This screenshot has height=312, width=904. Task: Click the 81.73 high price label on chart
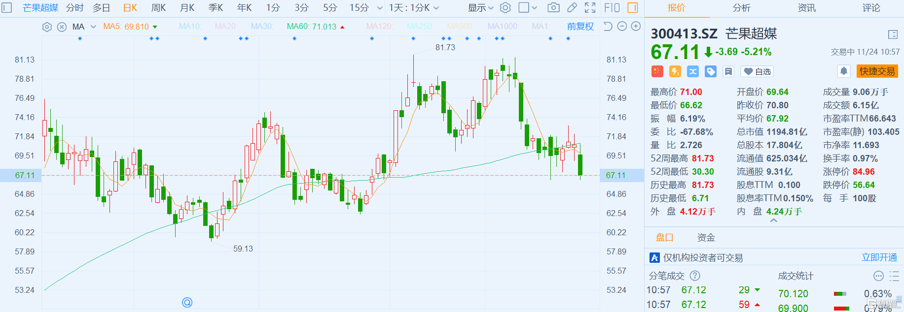445,47
